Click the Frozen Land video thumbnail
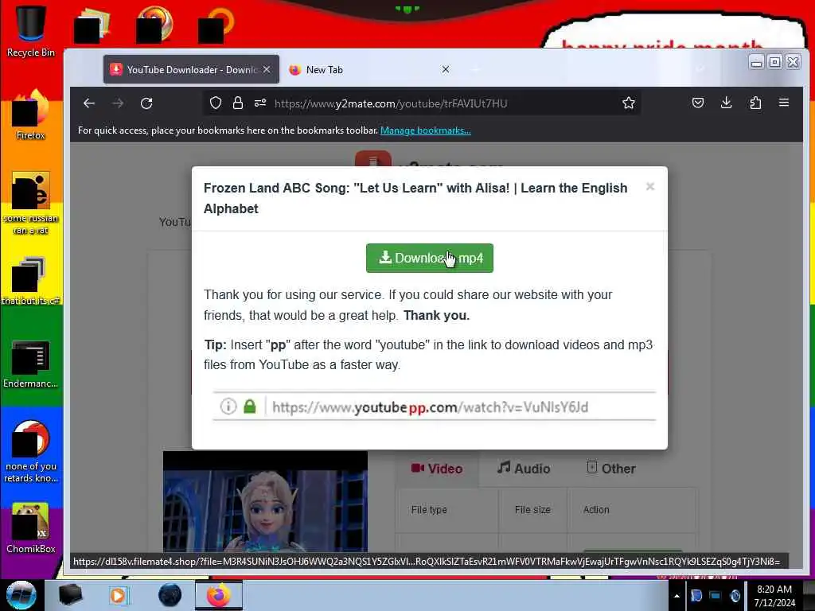The width and height of the screenshot is (815, 611). (265, 501)
